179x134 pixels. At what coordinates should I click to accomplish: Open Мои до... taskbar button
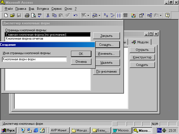tap(80, 130)
